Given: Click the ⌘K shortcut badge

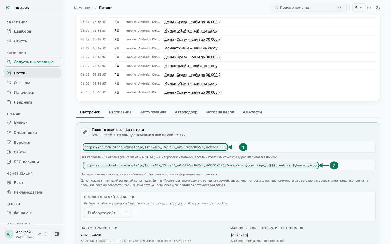Looking at the screenshot, I should pyautogui.click(x=339, y=8).
